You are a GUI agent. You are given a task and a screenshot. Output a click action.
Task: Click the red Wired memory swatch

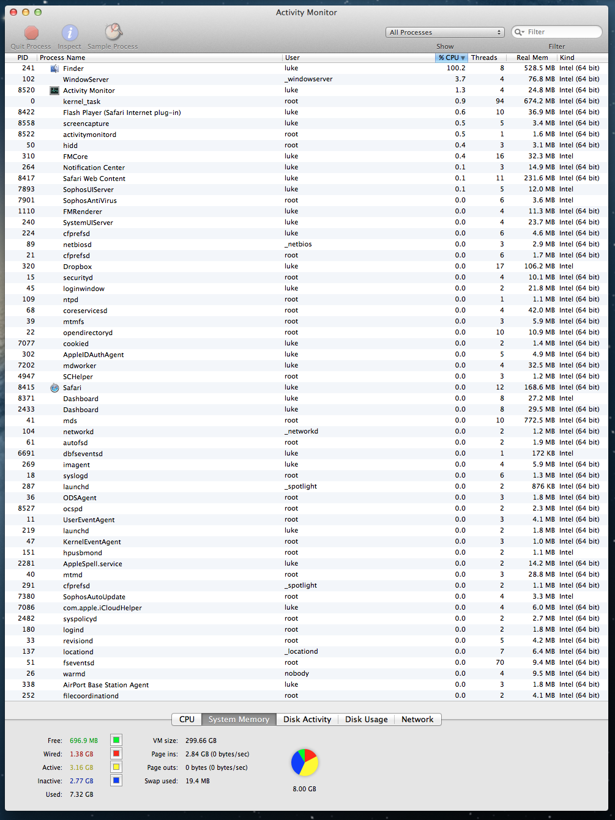(116, 754)
